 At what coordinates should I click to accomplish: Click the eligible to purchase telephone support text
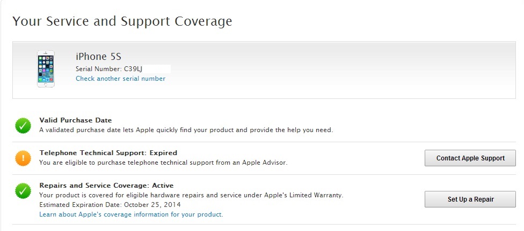163,163
